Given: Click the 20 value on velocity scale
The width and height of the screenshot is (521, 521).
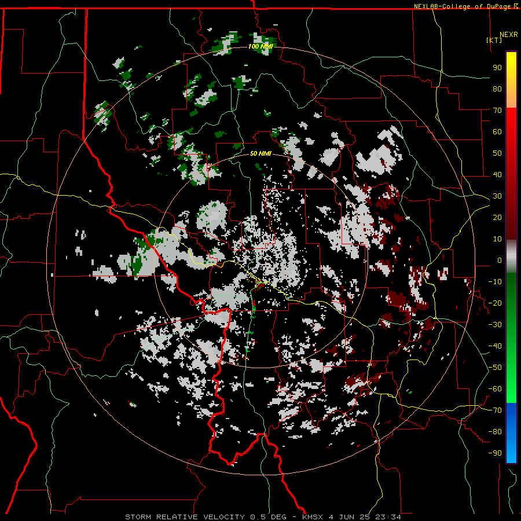Looking at the screenshot, I should coord(497,217).
